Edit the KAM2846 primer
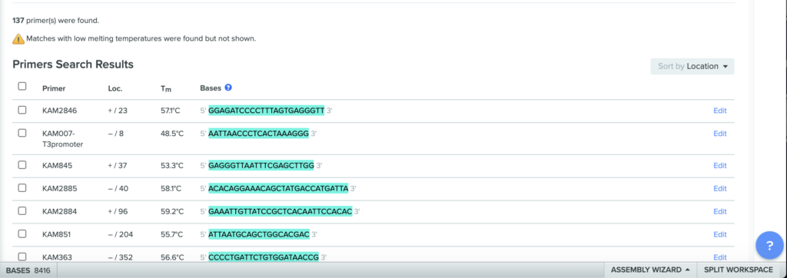The image size is (787, 278). coord(719,111)
